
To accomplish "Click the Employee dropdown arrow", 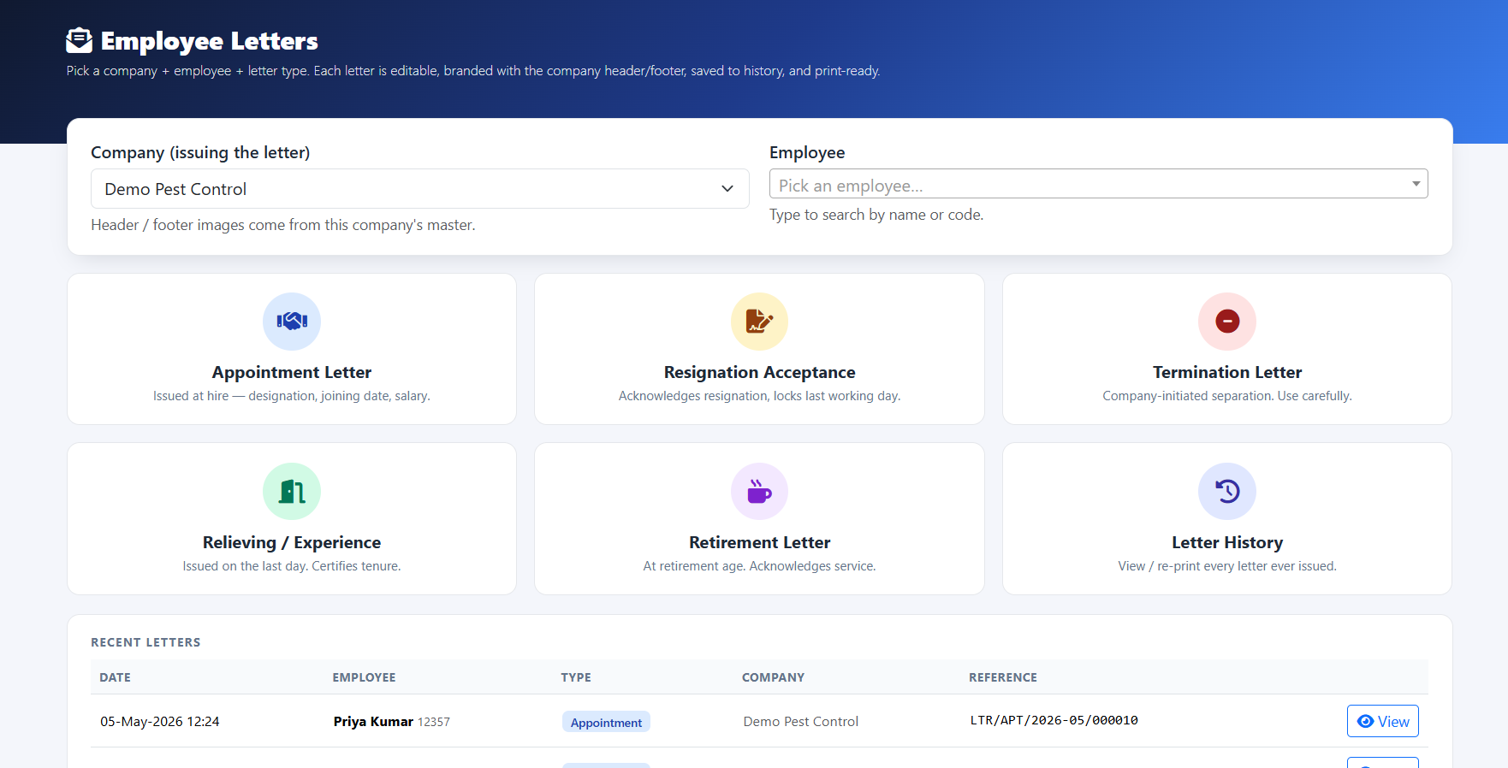I will (1416, 184).
